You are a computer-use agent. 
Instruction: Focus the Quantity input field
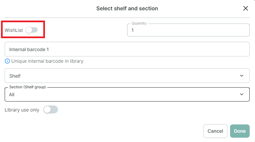(x=188, y=30)
